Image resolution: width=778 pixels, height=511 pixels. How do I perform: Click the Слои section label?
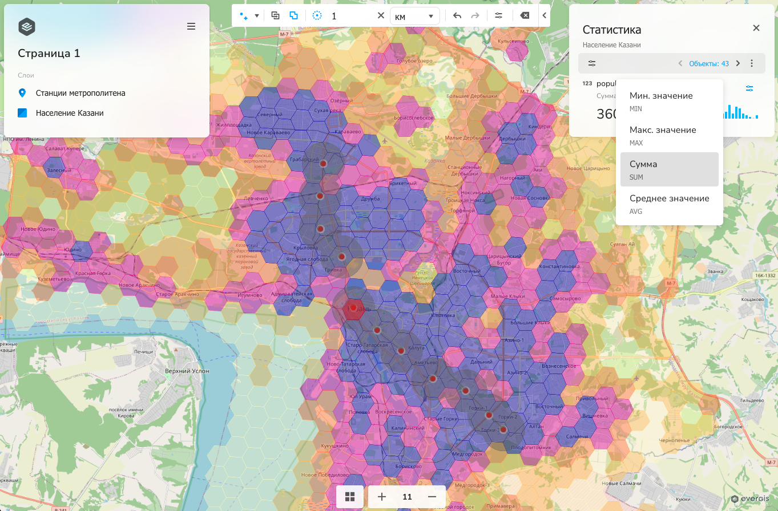pyautogui.click(x=26, y=75)
